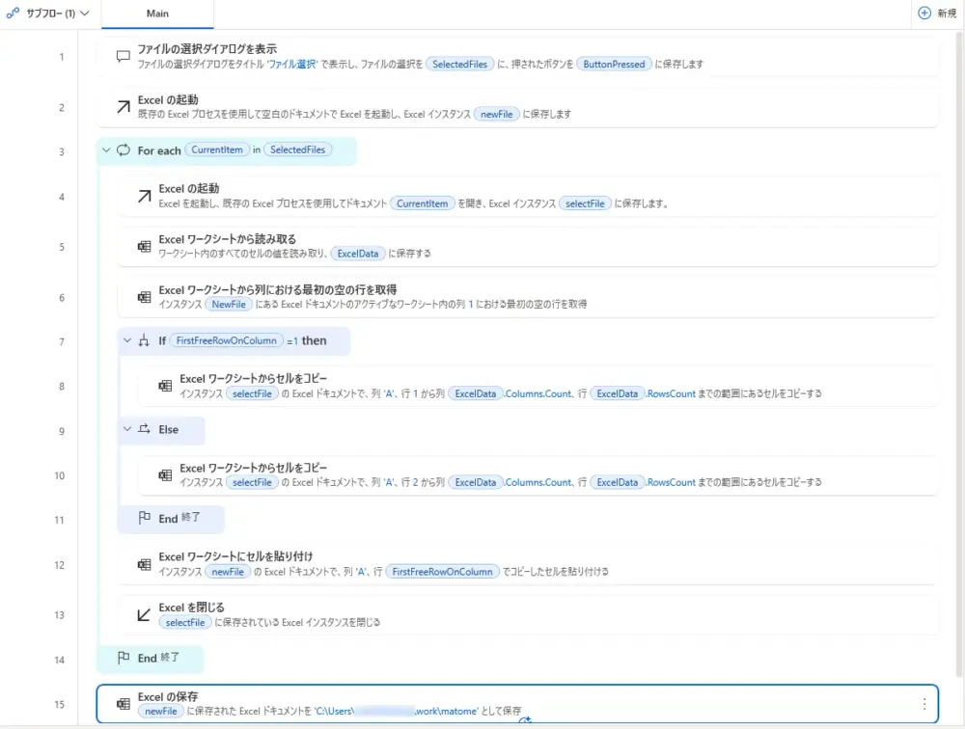
Task: Click the ExcelData variable chip on step 5
Action: pos(360,254)
